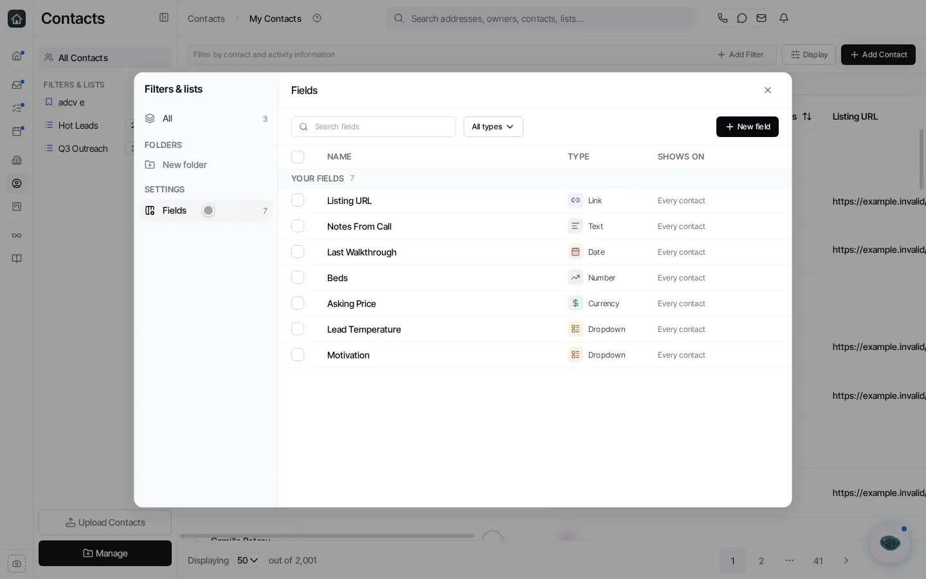
Task: Select All in Filters & lists
Action: pyautogui.click(x=206, y=118)
